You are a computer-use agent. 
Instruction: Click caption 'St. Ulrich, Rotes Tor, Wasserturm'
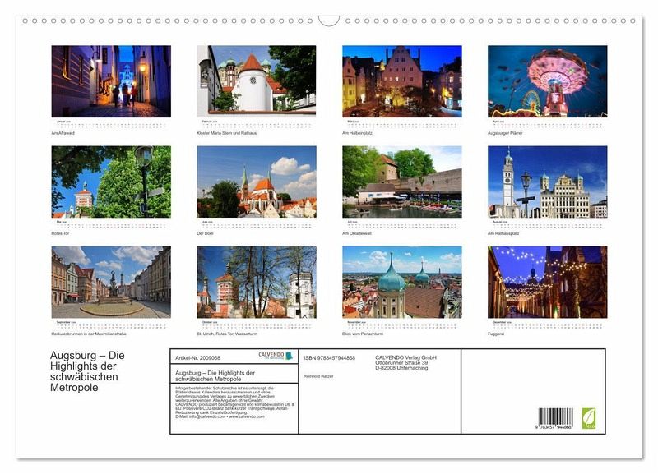(x=227, y=334)
